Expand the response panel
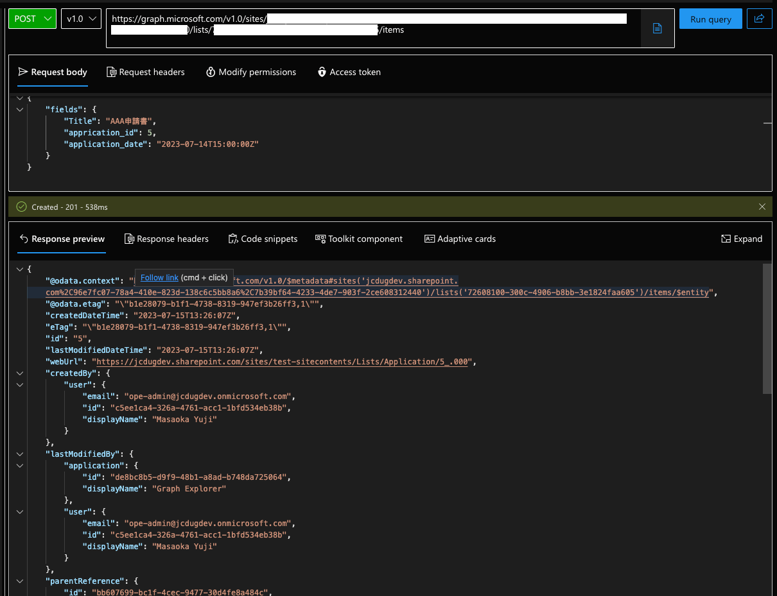This screenshot has width=777, height=596. tap(742, 239)
